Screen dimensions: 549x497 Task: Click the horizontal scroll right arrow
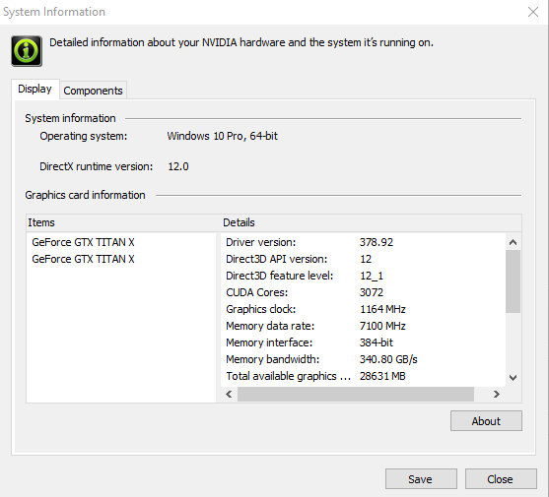tap(496, 395)
